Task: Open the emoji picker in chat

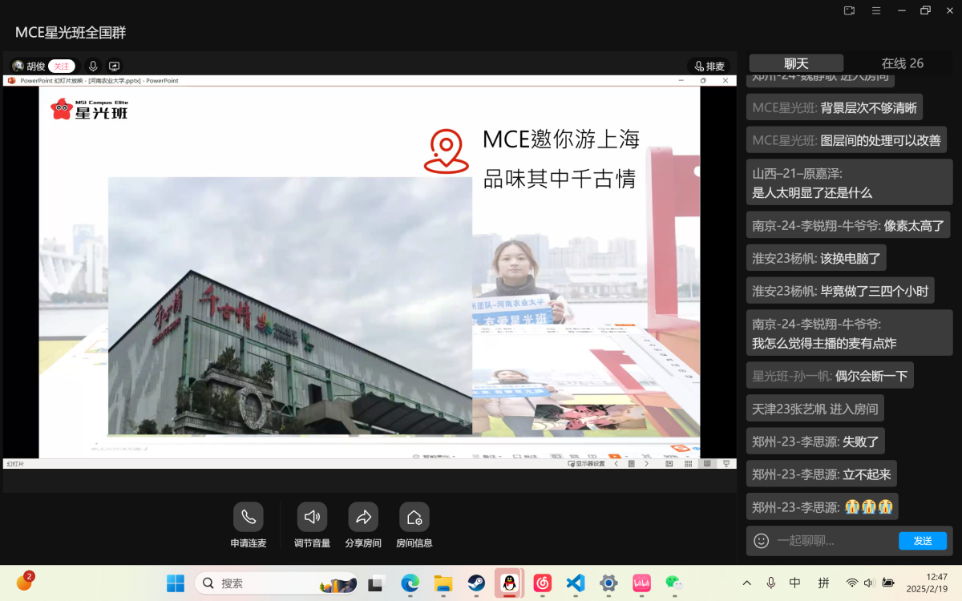Action: (762, 541)
